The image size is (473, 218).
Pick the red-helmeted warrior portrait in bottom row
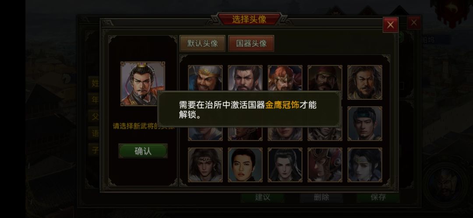(x=325, y=165)
